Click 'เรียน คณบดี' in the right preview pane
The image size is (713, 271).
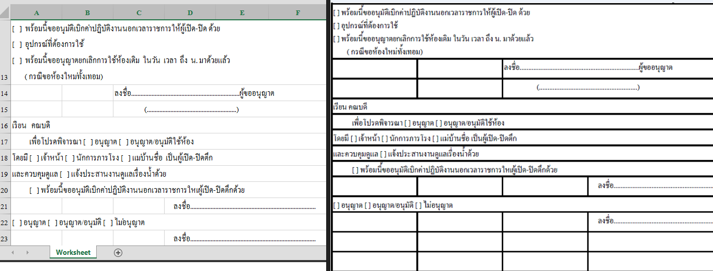click(350, 107)
